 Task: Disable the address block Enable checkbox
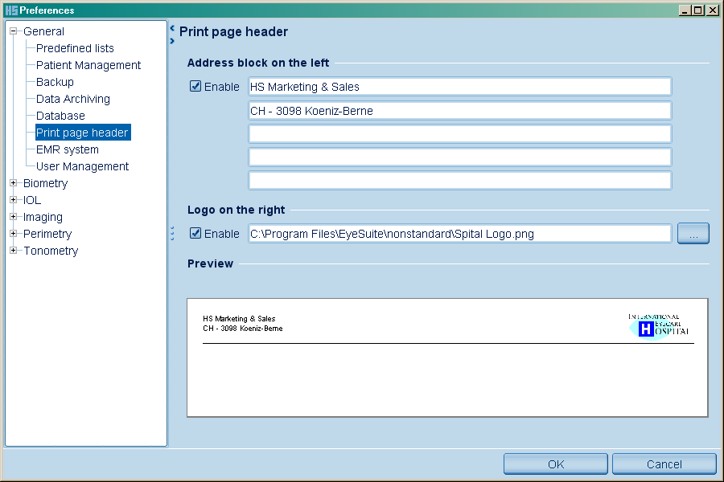(195, 87)
